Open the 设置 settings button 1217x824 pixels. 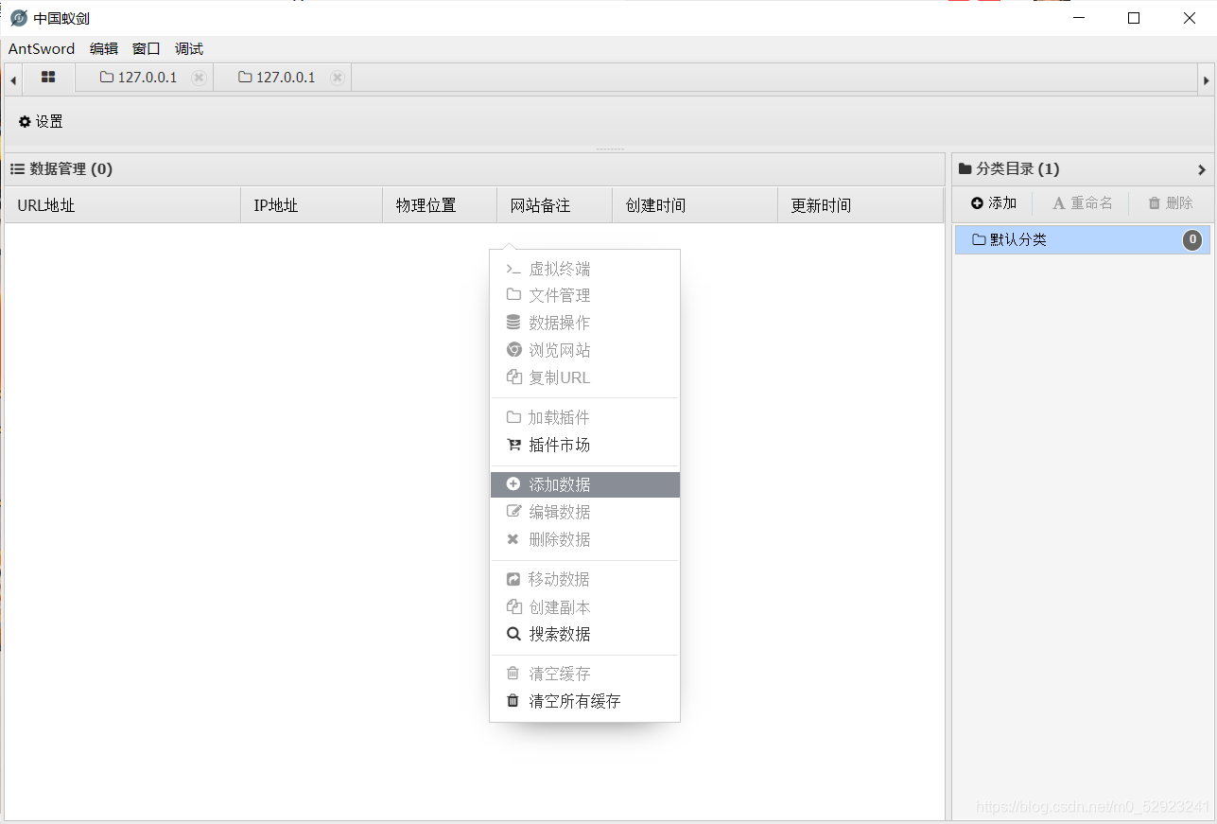tap(41, 121)
